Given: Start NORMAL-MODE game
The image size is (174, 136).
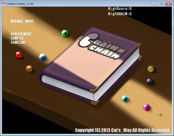Looking at the screenshot, I should click(22, 21).
